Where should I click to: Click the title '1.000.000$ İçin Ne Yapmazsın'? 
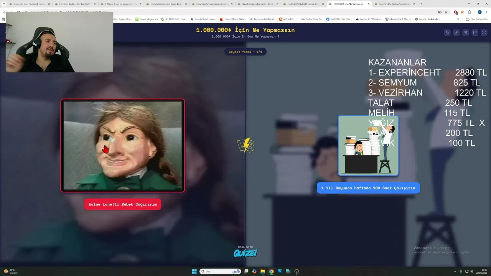click(x=245, y=30)
